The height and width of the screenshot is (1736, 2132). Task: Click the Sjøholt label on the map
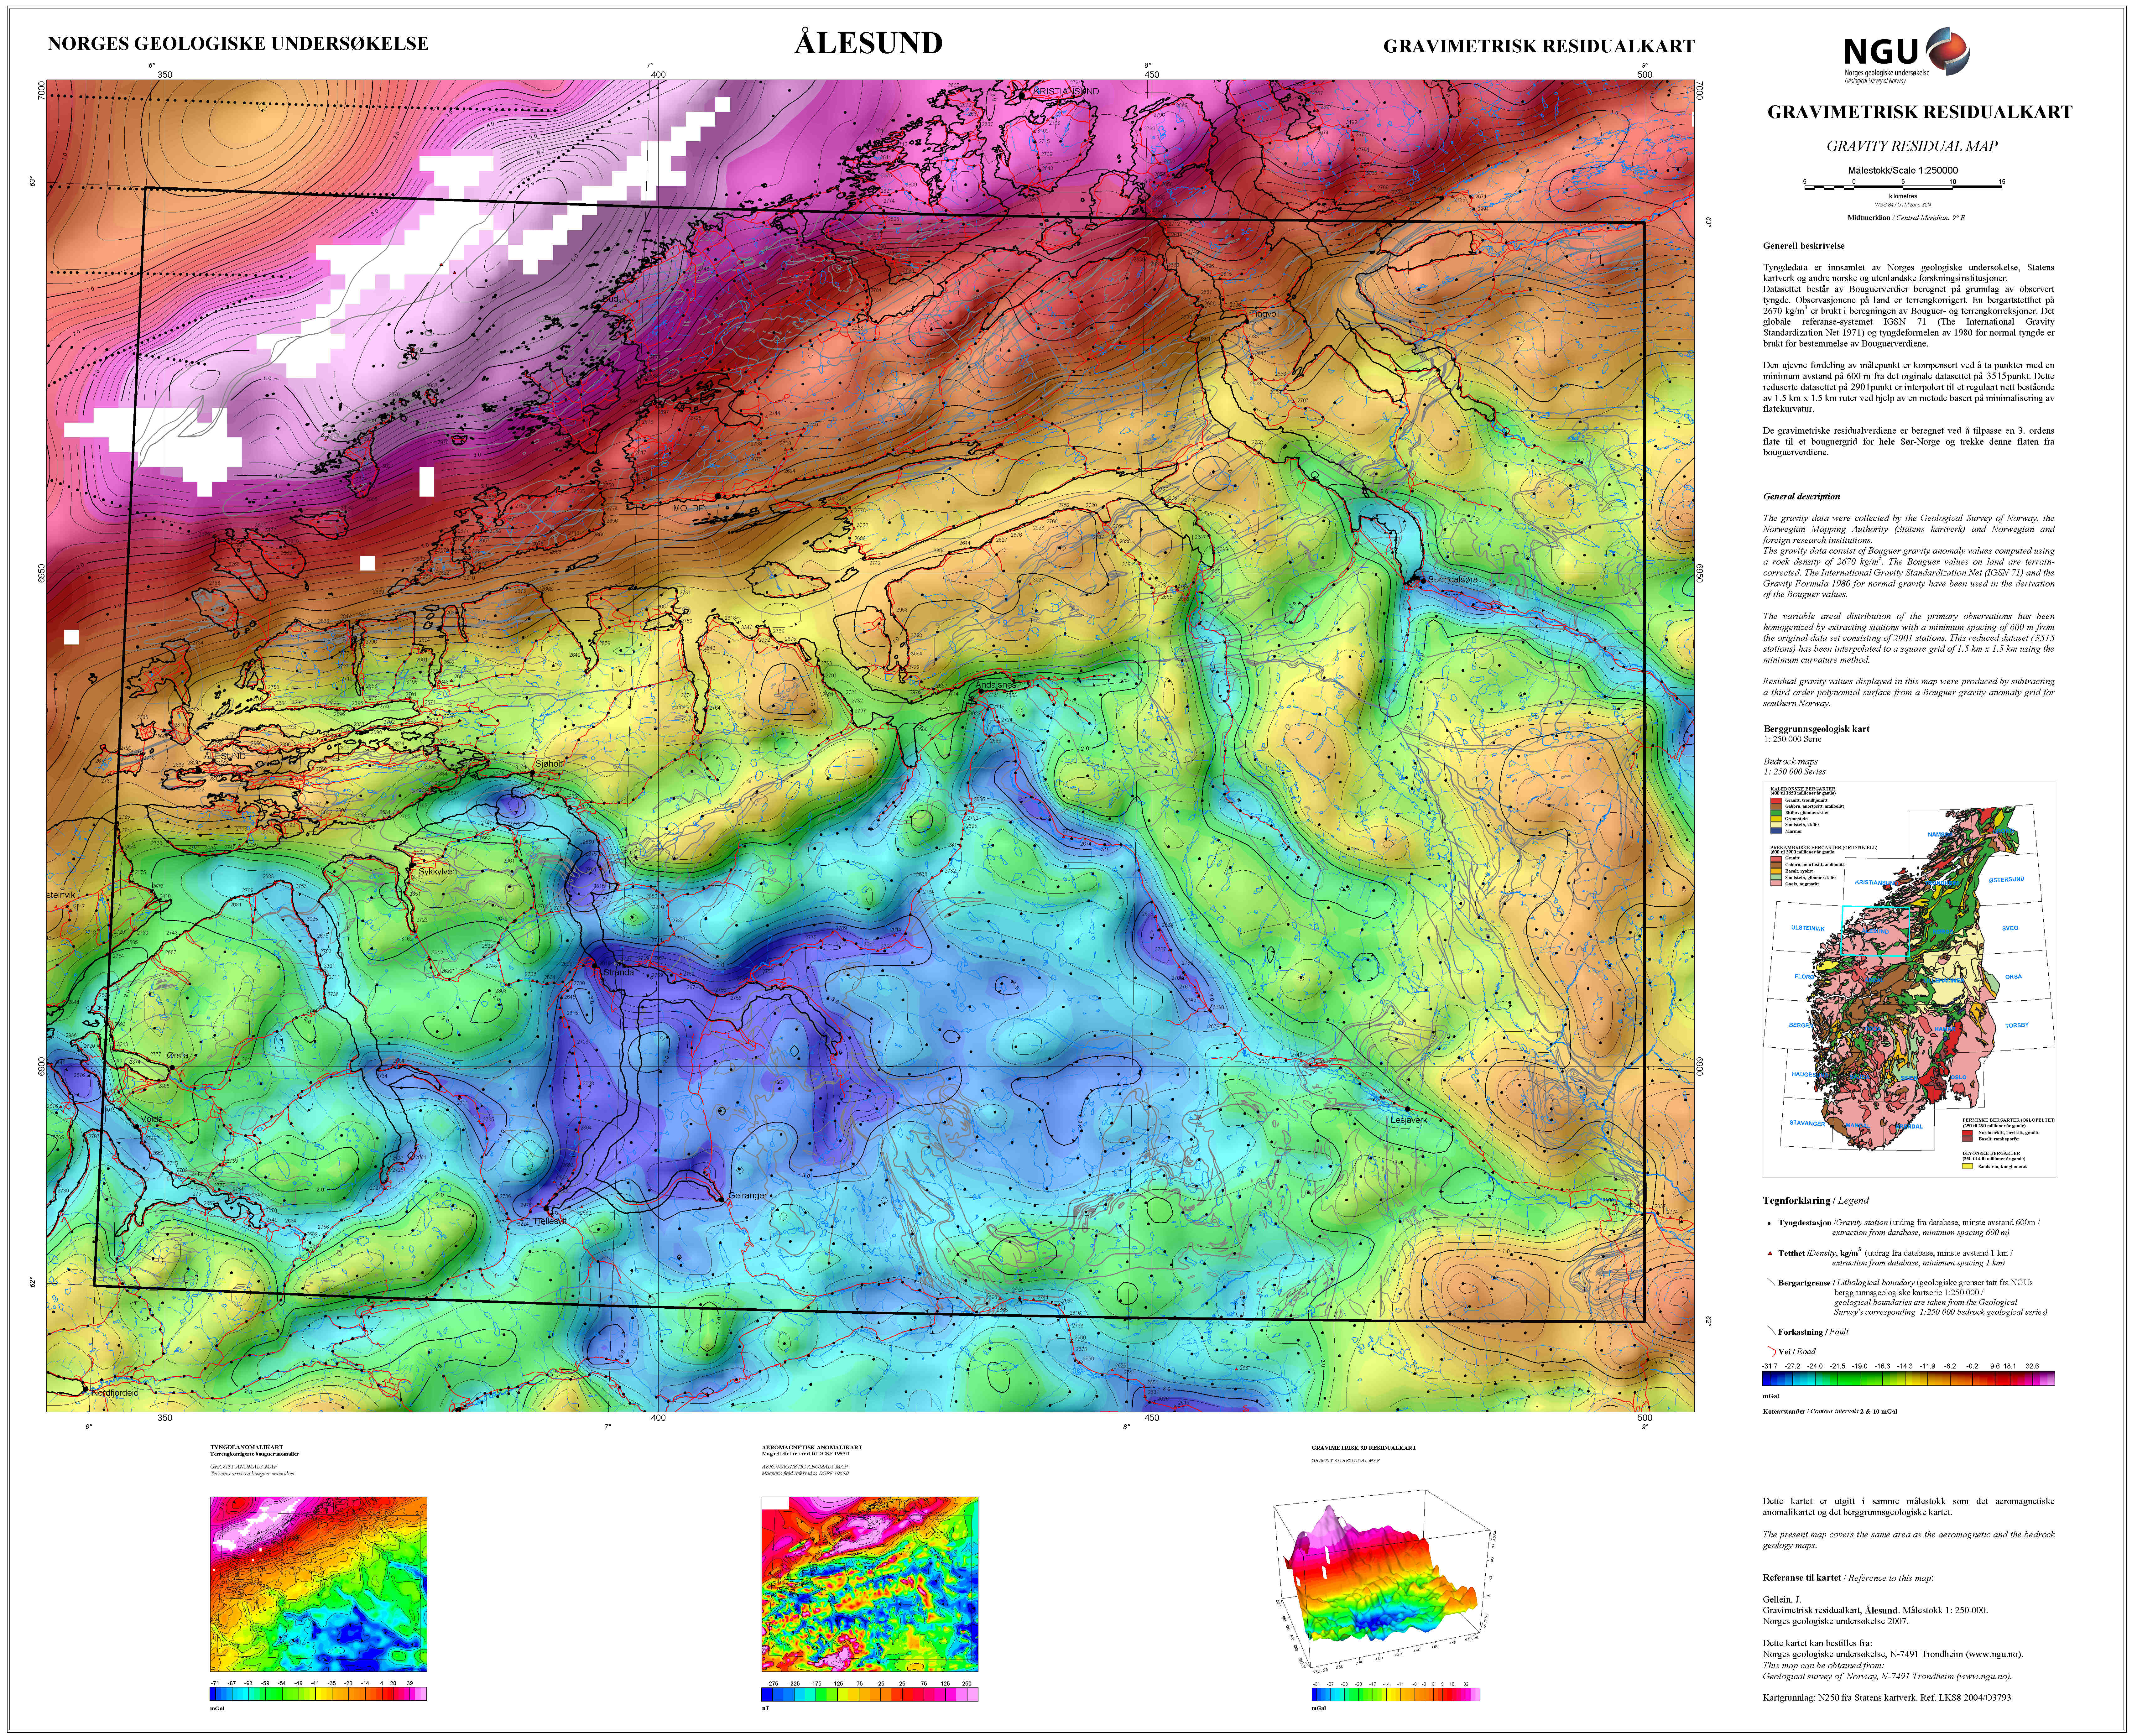(549, 763)
